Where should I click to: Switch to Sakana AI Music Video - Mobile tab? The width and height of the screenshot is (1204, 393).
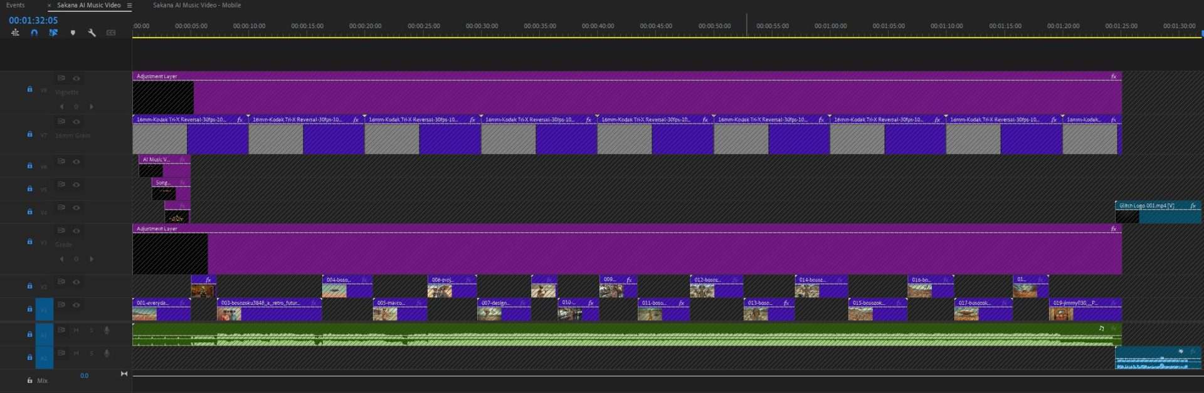coord(197,5)
